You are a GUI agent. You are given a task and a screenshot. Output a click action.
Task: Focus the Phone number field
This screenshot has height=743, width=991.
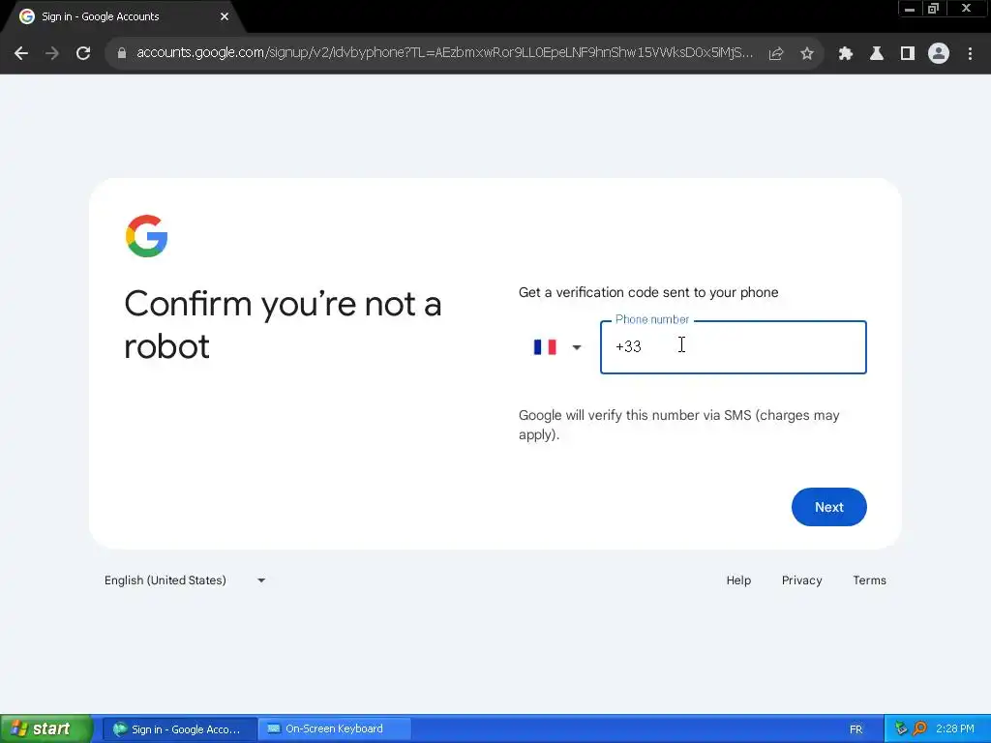(x=734, y=347)
